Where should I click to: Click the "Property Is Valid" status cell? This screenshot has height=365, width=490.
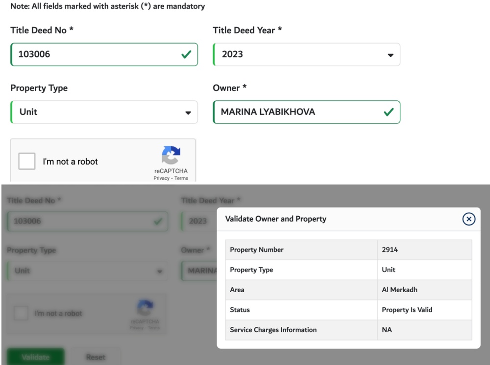[x=407, y=310]
